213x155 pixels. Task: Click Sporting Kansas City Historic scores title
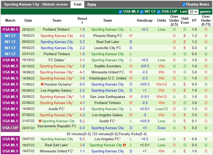click(36, 4)
